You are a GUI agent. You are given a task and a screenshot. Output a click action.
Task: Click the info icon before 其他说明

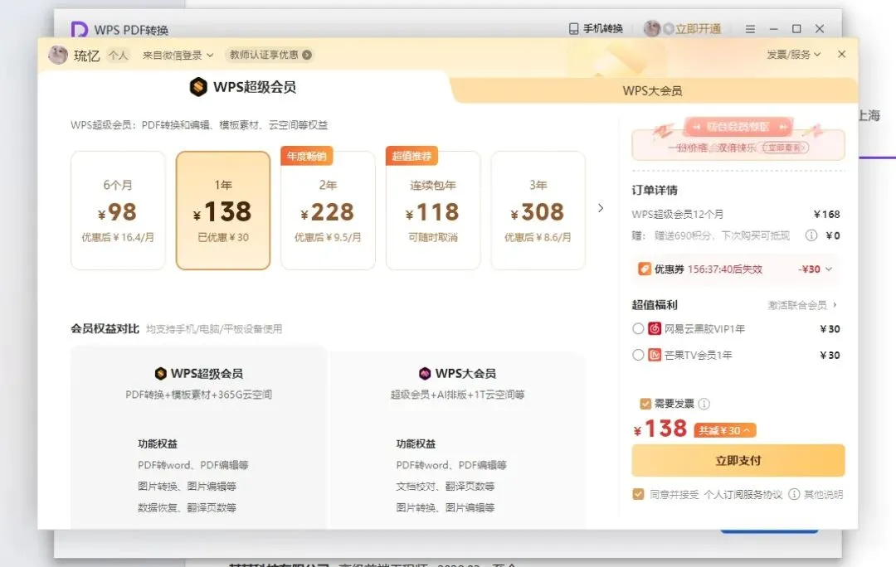(794, 494)
